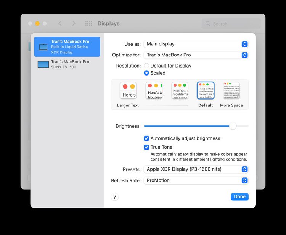The image size is (286, 235).
Task: Open the Presets Apple XDR Display dropdown
Action: point(196,169)
